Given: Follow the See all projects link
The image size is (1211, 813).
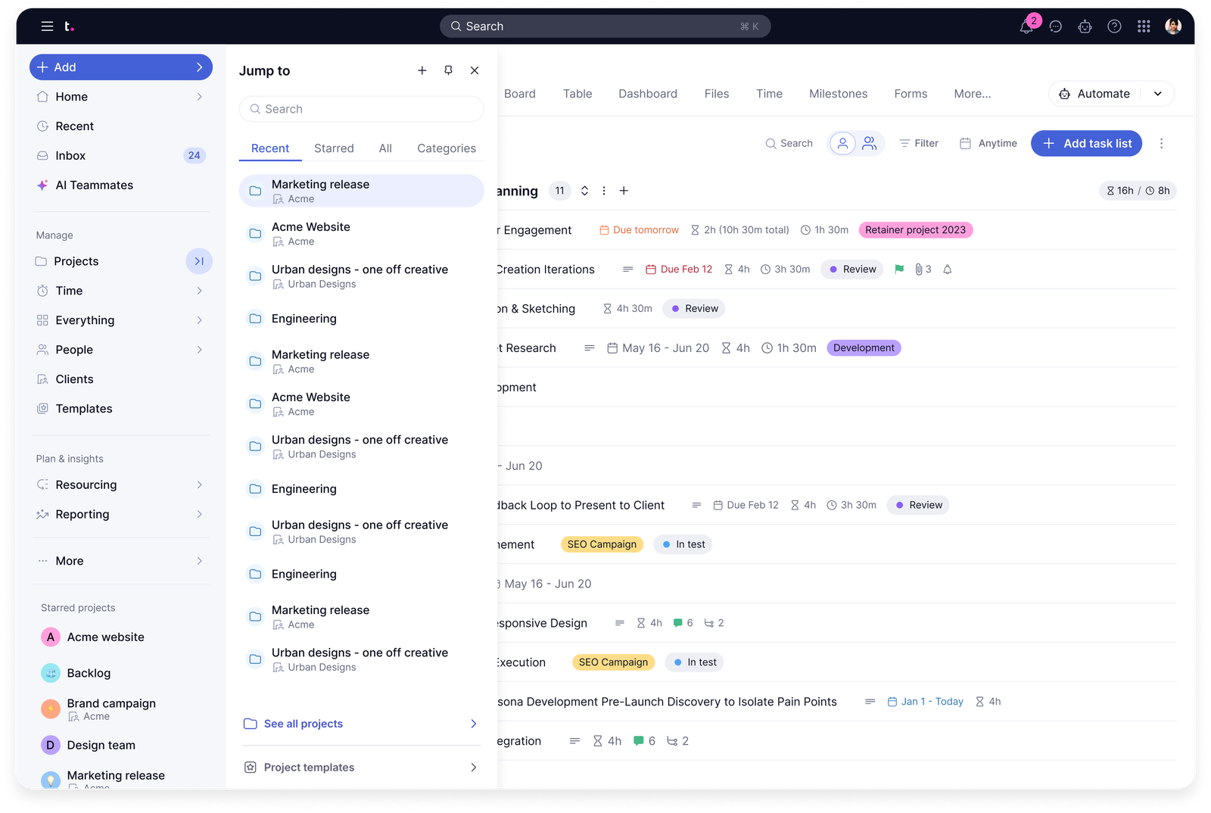Looking at the screenshot, I should 362,724.
